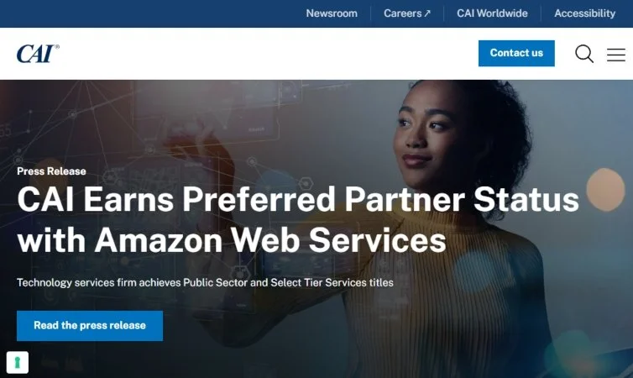Image resolution: width=633 pixels, height=378 pixels.
Task: Select CAI Worldwide in top bar
Action: (492, 13)
